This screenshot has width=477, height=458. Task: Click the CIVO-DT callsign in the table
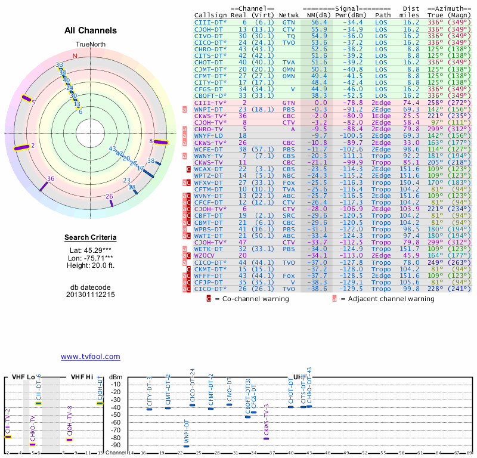click(209, 36)
